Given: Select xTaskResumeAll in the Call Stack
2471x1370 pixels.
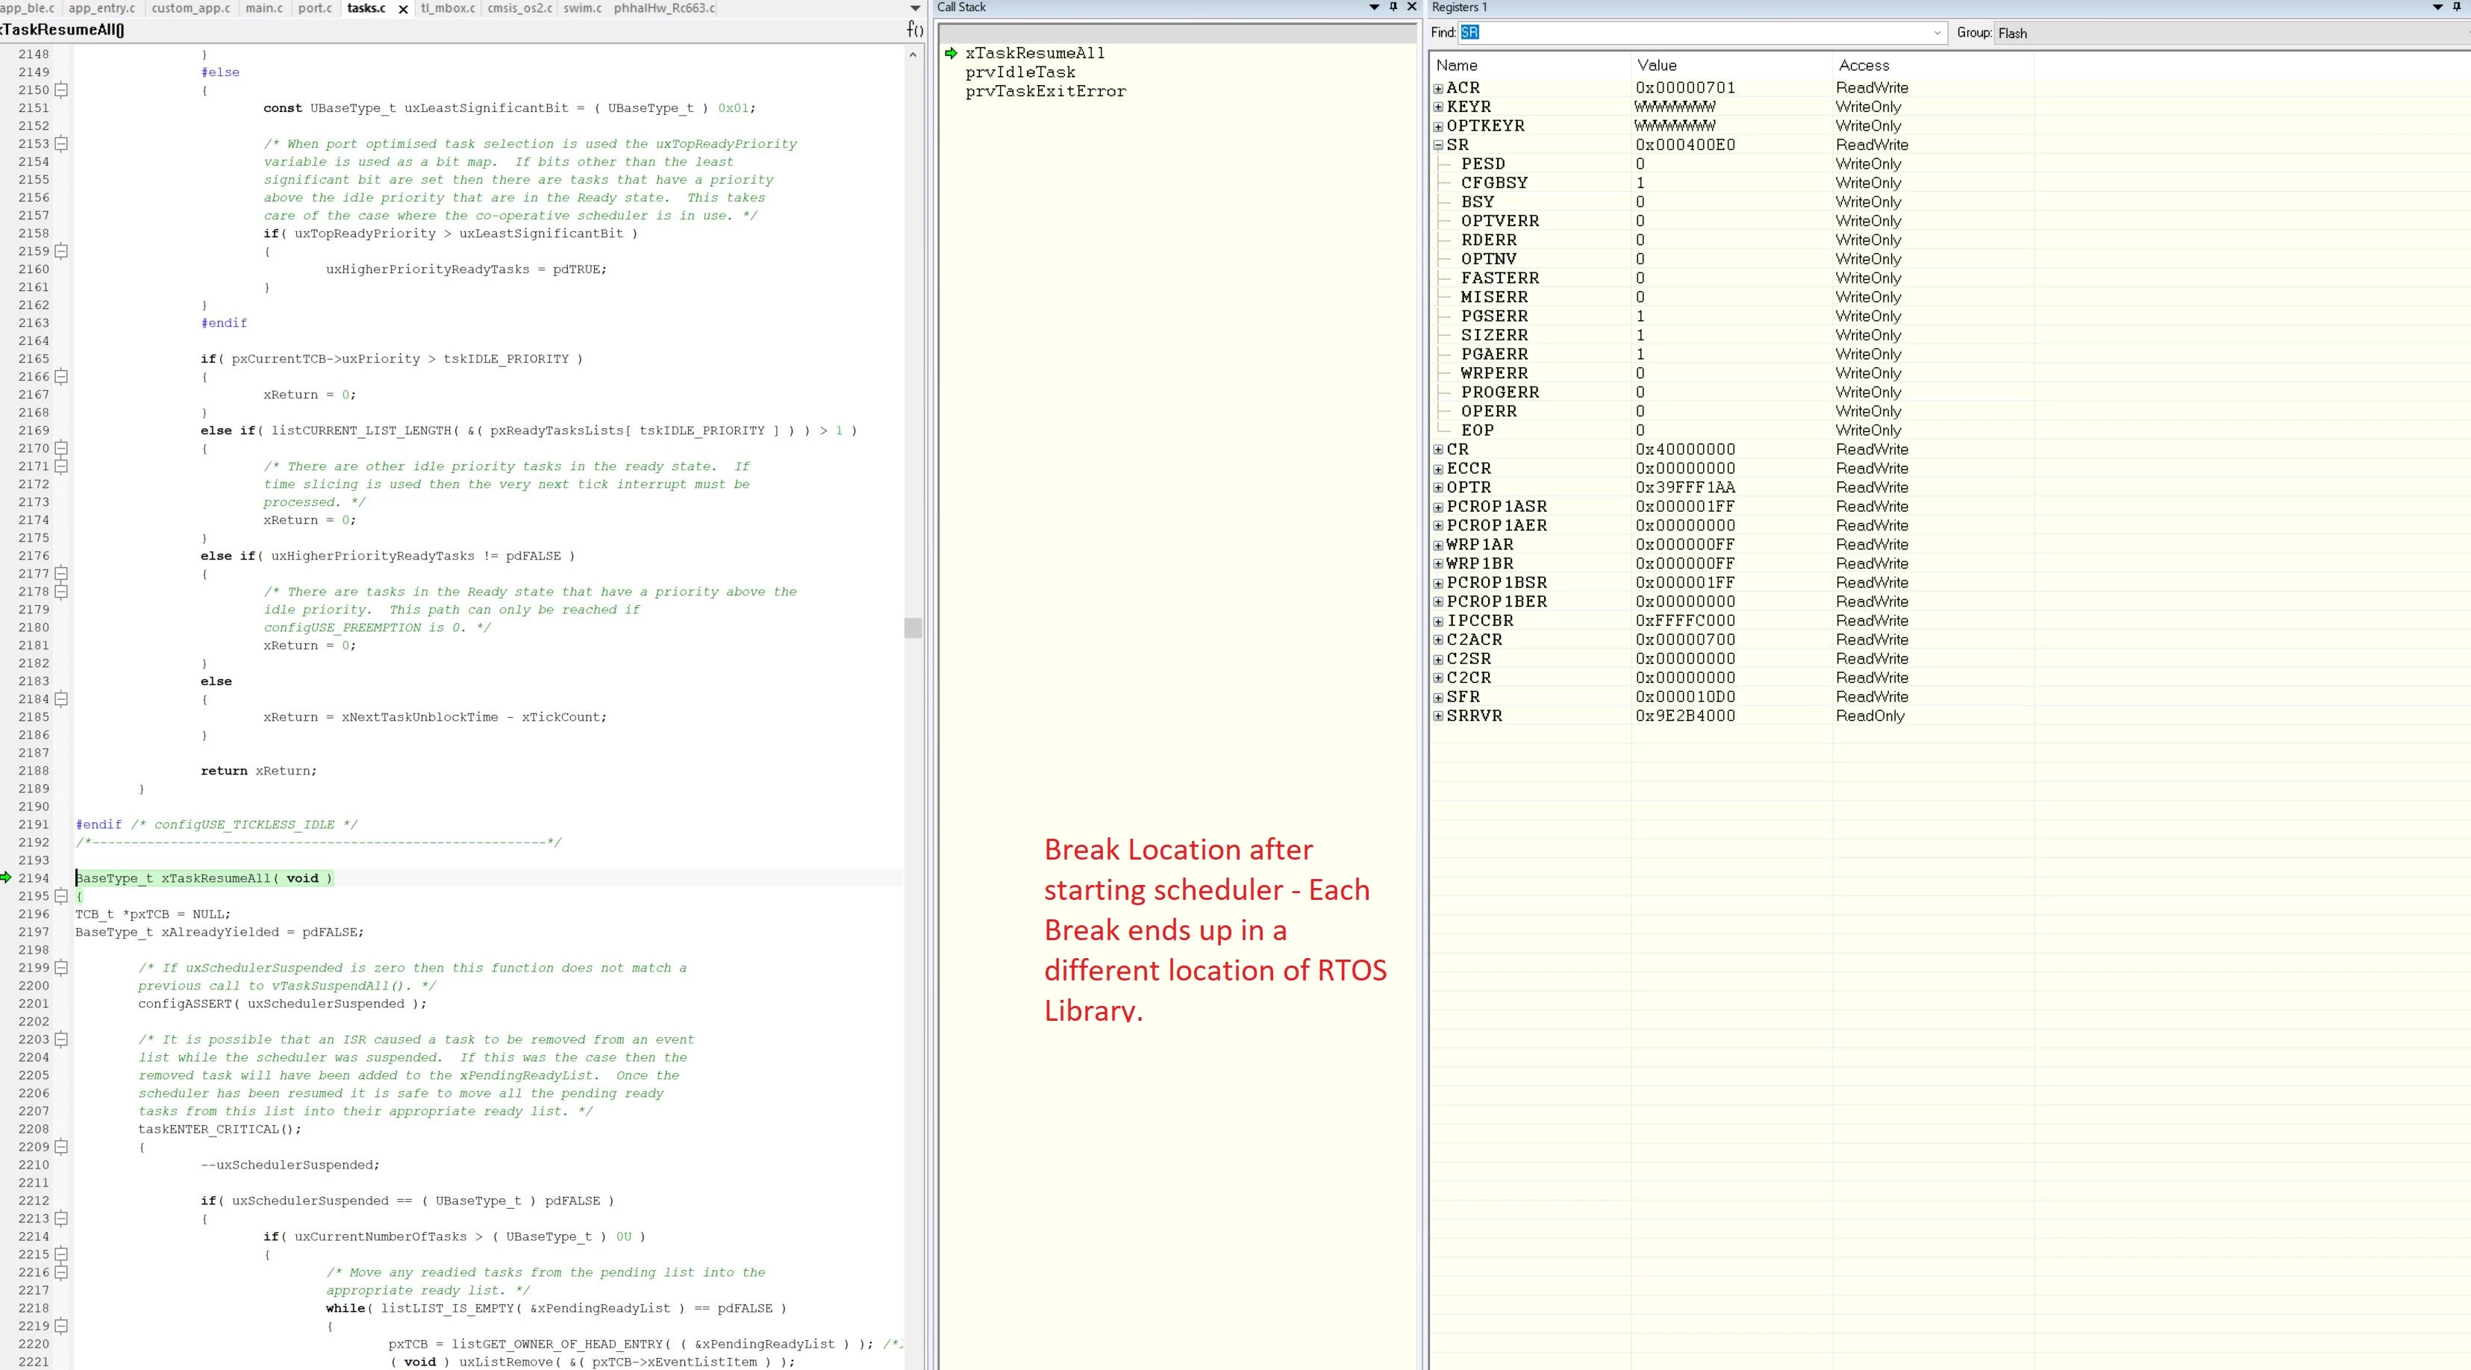Looking at the screenshot, I should point(1034,53).
